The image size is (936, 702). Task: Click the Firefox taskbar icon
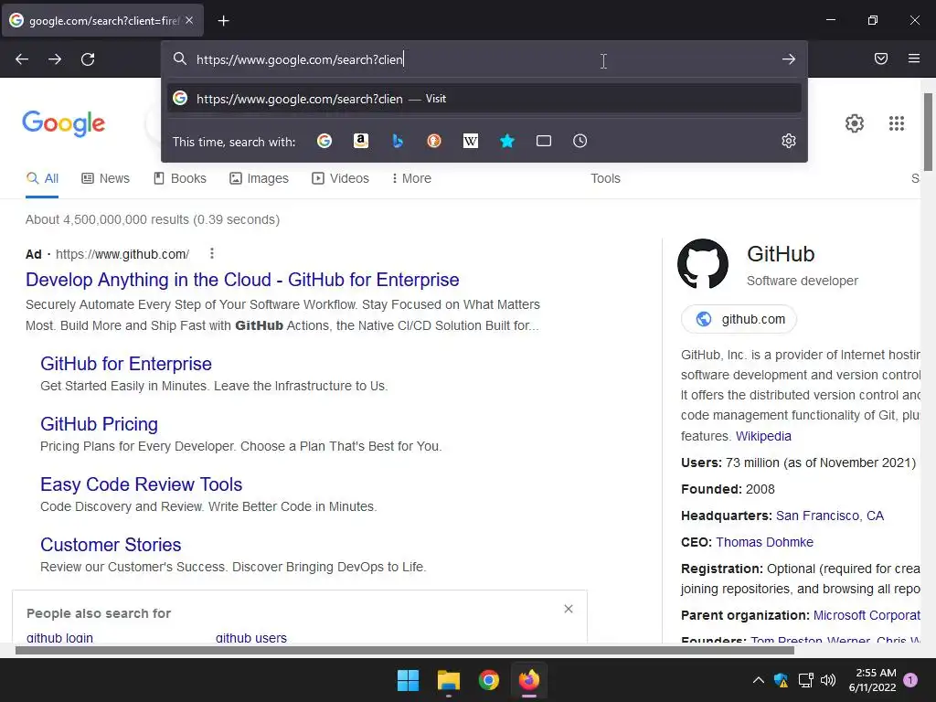(x=529, y=680)
